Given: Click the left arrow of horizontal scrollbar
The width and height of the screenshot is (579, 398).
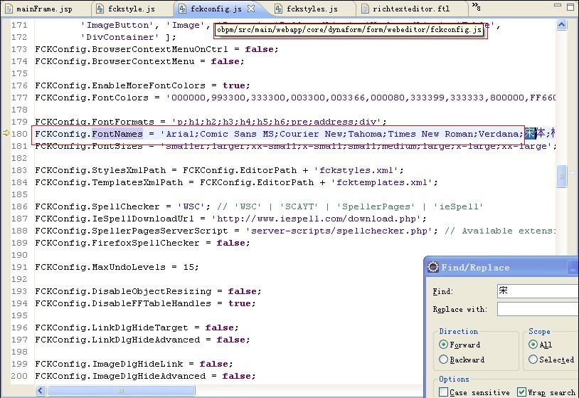Looking at the screenshot, I should tap(39, 390).
